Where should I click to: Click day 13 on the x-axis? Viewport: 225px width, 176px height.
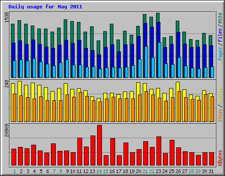click(x=92, y=171)
